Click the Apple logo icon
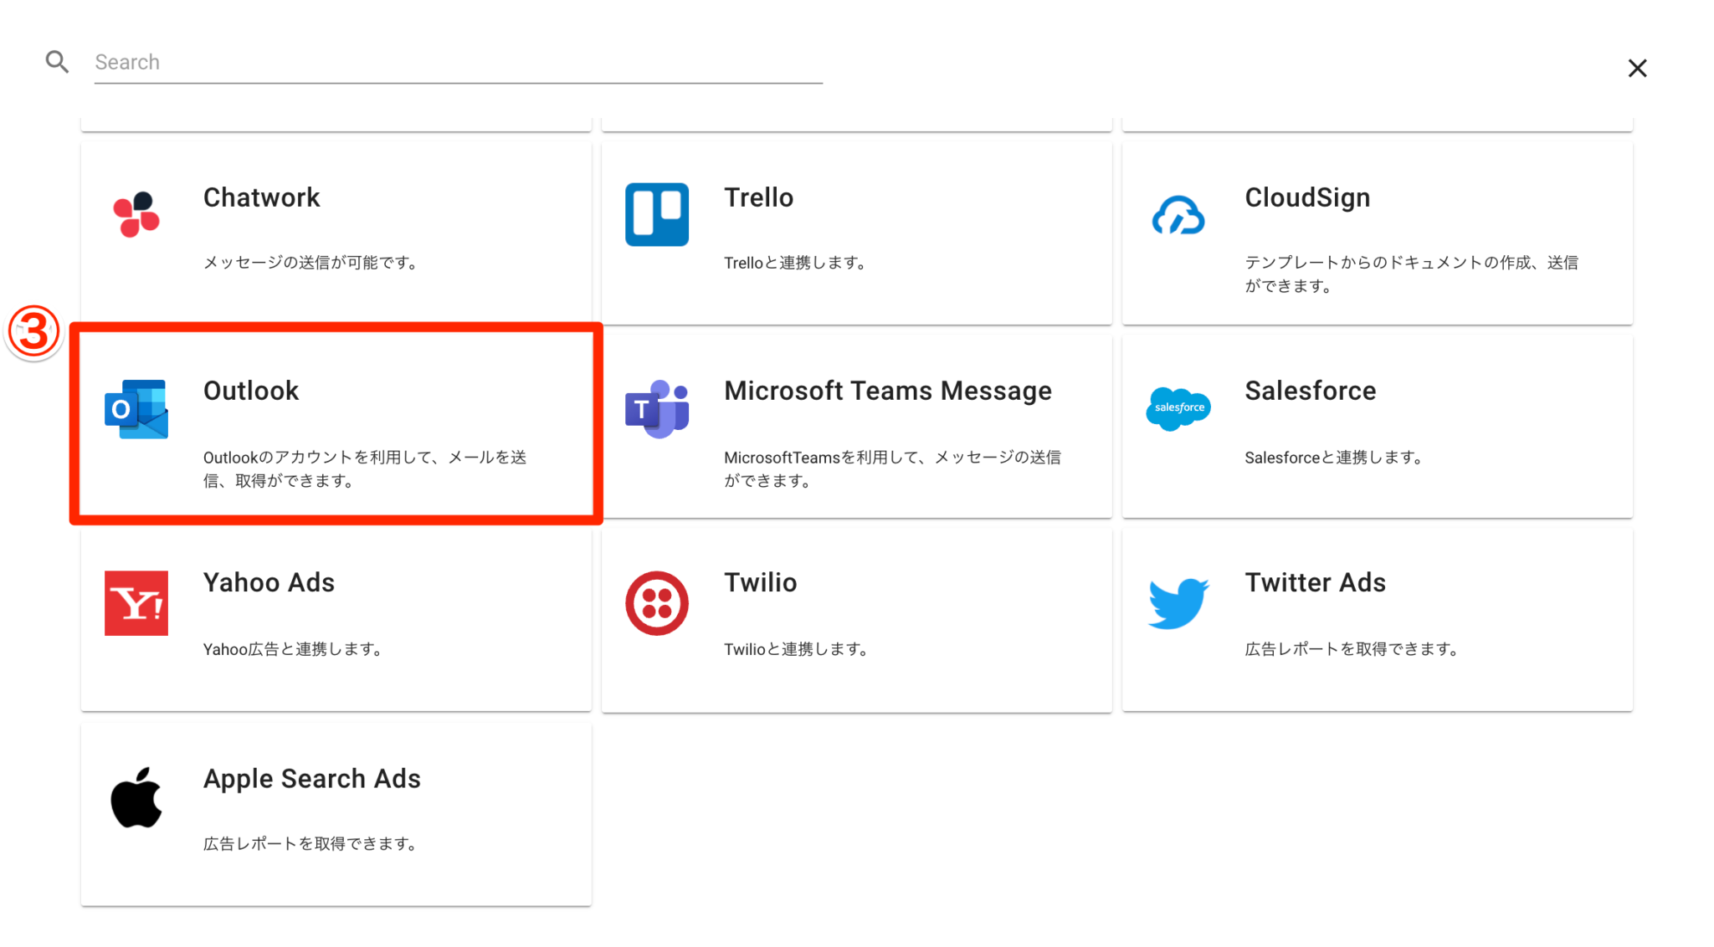This screenshot has height=947, width=1714. point(136,797)
